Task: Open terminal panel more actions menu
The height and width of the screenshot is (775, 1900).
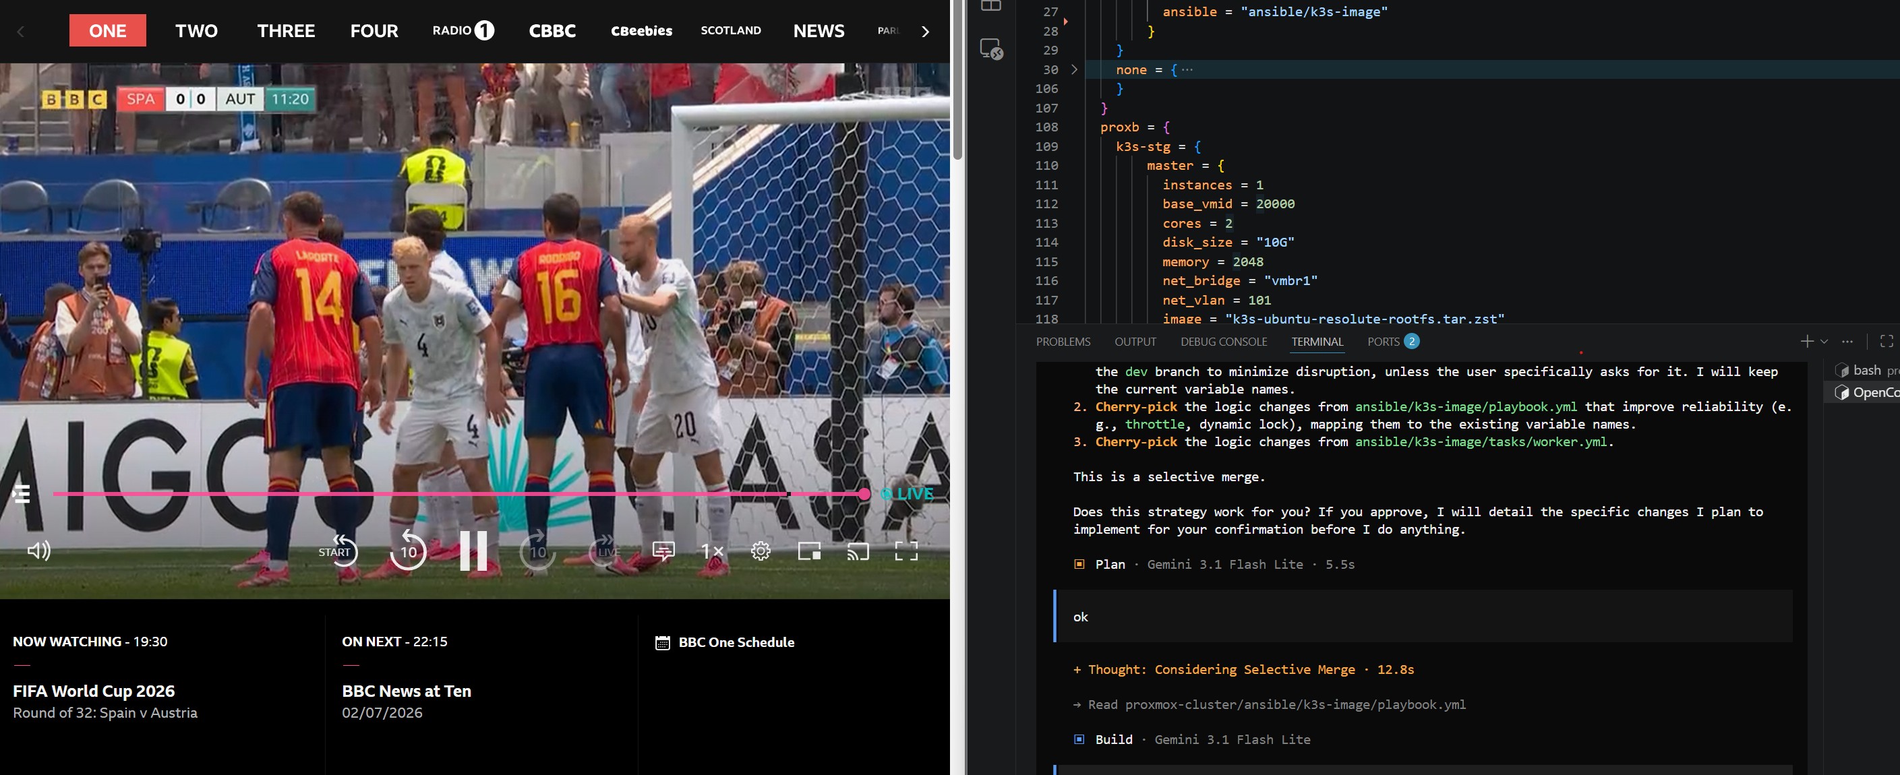Action: point(1847,342)
